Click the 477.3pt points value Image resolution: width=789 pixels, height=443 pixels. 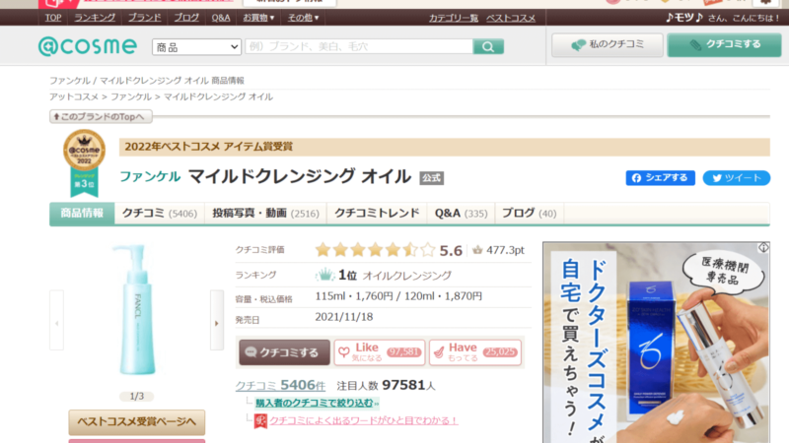505,250
